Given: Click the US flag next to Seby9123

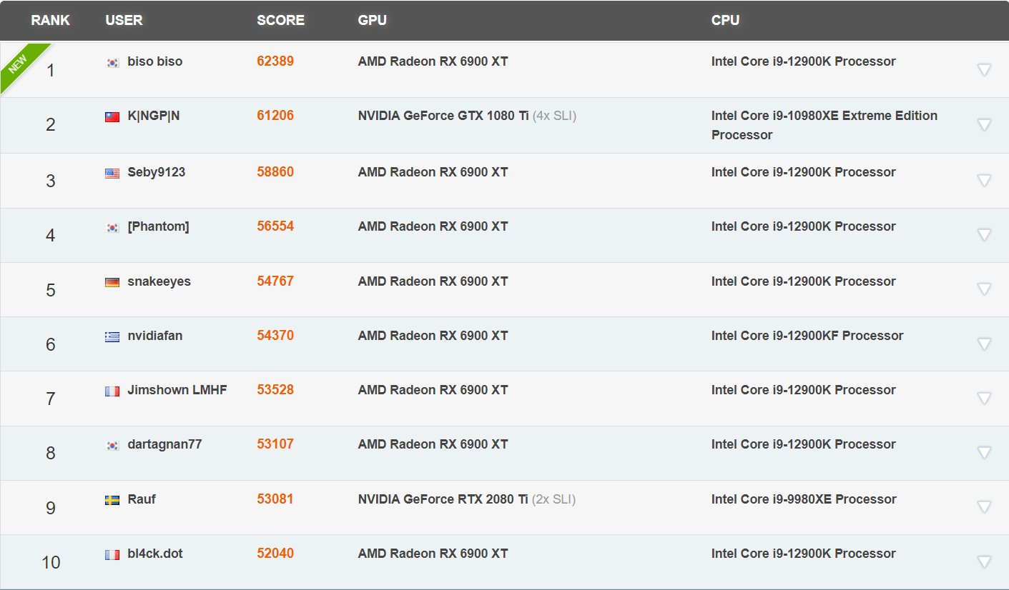Looking at the screenshot, I should point(112,172).
